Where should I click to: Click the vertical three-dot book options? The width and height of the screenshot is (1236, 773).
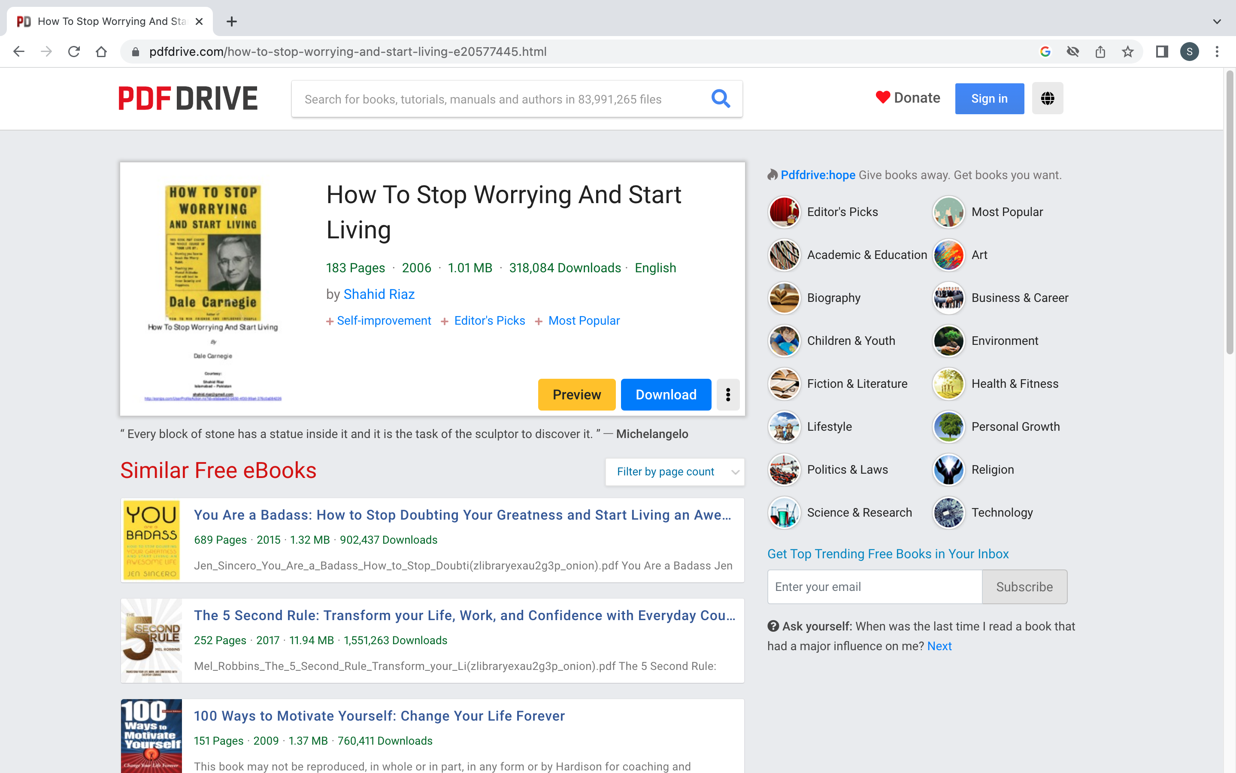pyautogui.click(x=728, y=395)
